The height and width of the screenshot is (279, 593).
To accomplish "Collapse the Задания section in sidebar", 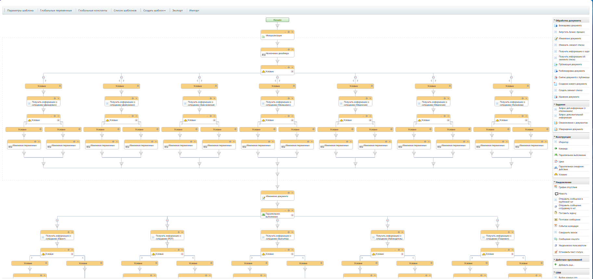I will (560, 105).
